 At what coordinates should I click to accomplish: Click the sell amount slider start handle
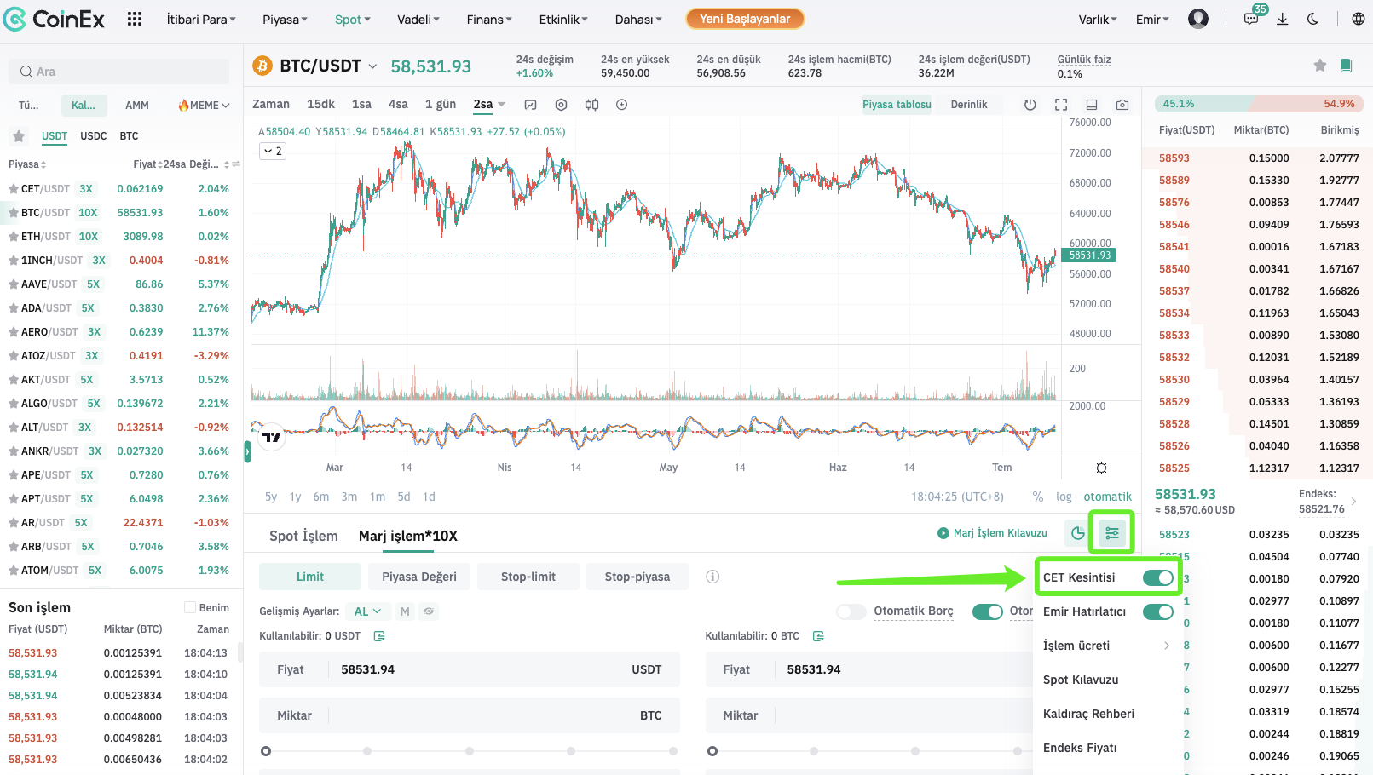tap(712, 751)
